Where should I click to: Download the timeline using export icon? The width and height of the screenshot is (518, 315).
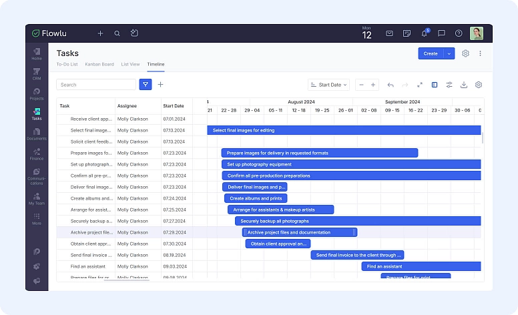(464, 85)
